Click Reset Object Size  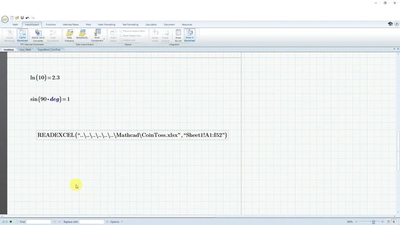pos(131,36)
